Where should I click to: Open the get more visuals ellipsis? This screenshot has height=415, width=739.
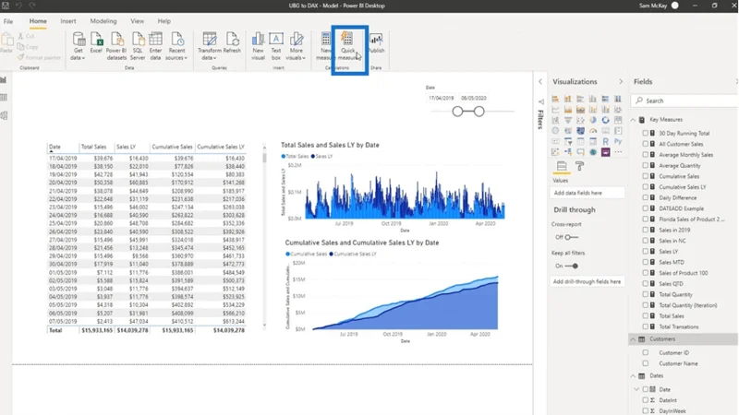click(x=618, y=152)
